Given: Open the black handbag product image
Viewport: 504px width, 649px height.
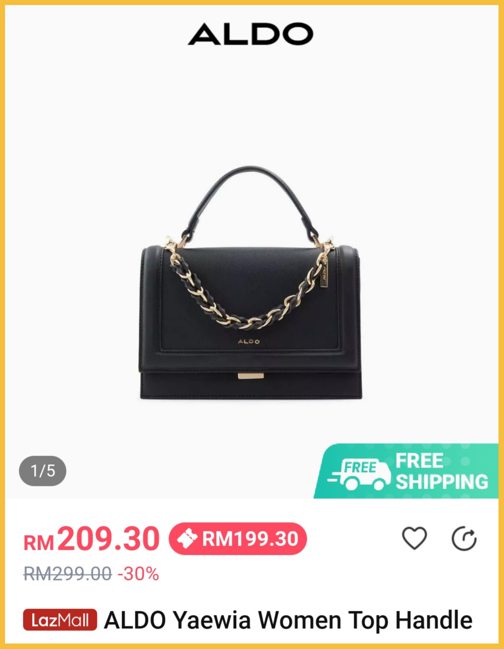Looking at the screenshot, I should (x=251, y=283).
